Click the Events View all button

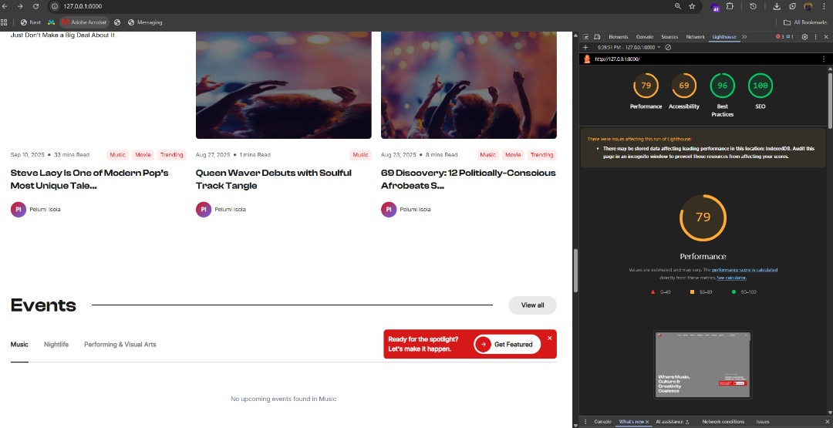(532, 305)
